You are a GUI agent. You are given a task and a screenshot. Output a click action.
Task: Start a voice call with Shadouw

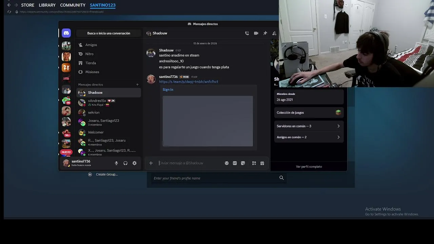(x=247, y=33)
